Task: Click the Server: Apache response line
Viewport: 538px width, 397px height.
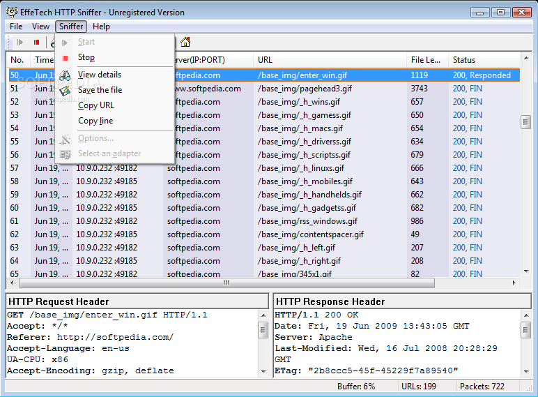Action: click(x=314, y=337)
